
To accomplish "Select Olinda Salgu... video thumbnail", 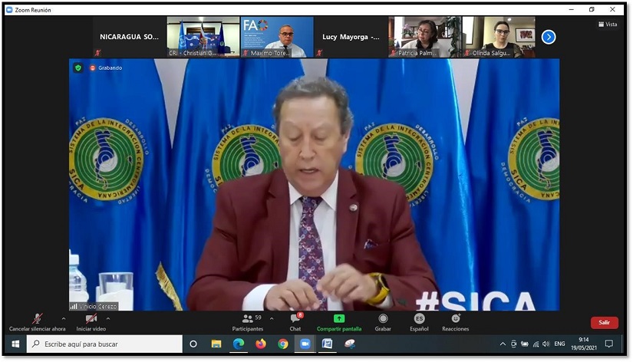I will tap(499, 37).
